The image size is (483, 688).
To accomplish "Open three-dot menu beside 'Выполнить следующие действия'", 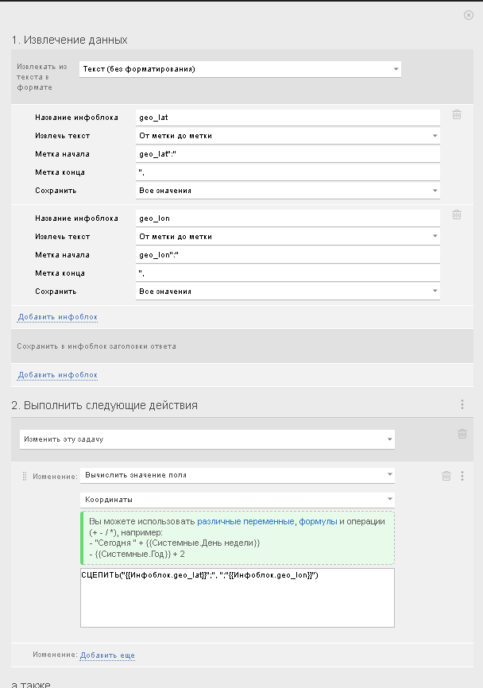I will click(x=462, y=404).
